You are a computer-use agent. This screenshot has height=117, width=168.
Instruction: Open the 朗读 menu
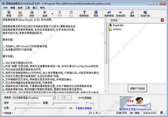20,8
